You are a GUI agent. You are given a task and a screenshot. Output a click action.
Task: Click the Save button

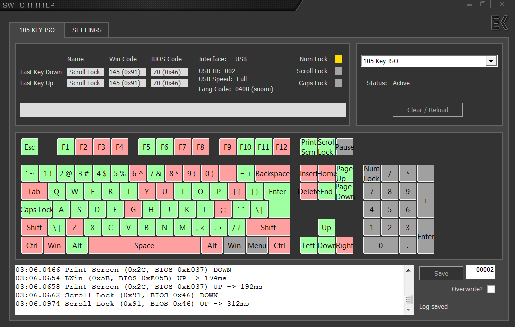point(441,273)
